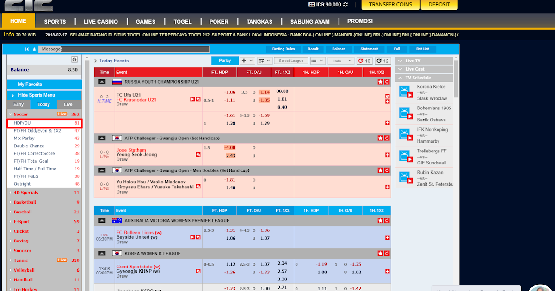
Task: Play stream for FC Bulleen Lions match
Action: [x=192, y=237]
